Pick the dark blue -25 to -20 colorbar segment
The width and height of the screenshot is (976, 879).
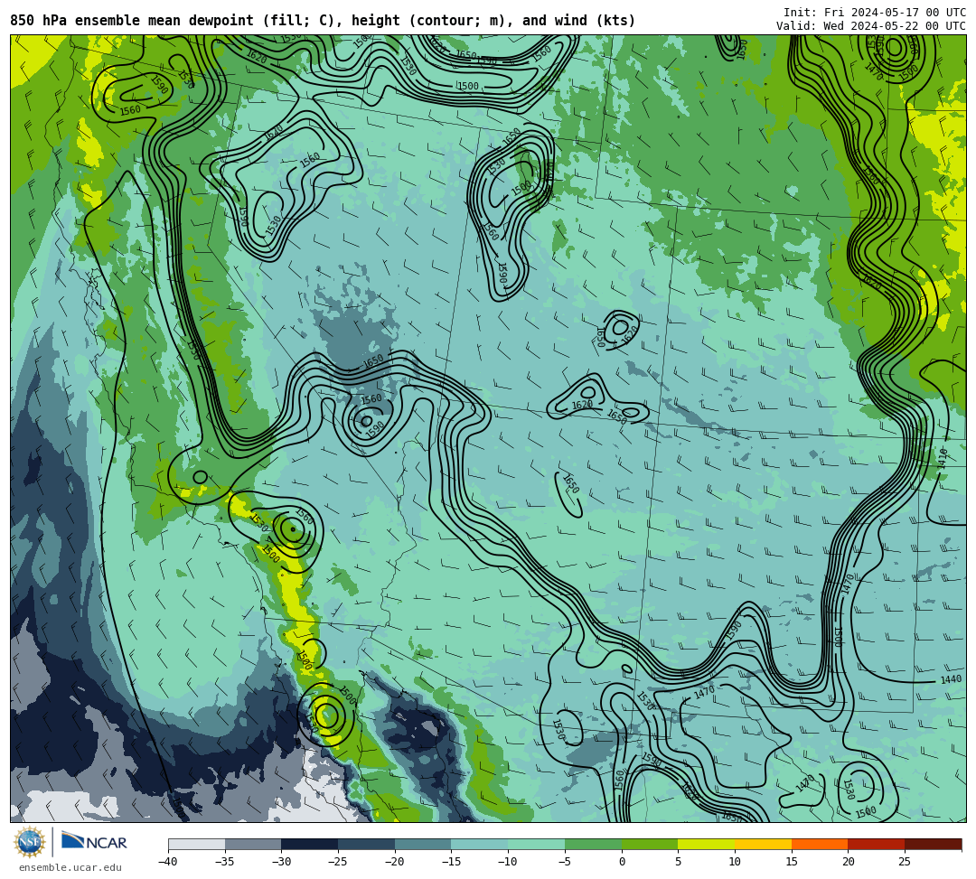tap(367, 844)
